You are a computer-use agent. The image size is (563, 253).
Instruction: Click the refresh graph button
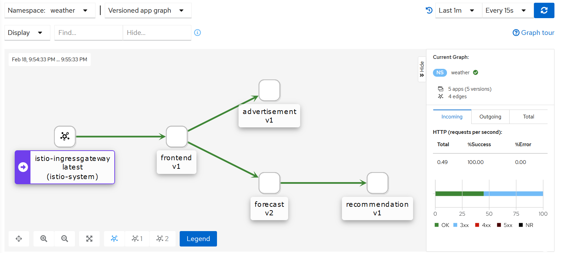tap(544, 10)
